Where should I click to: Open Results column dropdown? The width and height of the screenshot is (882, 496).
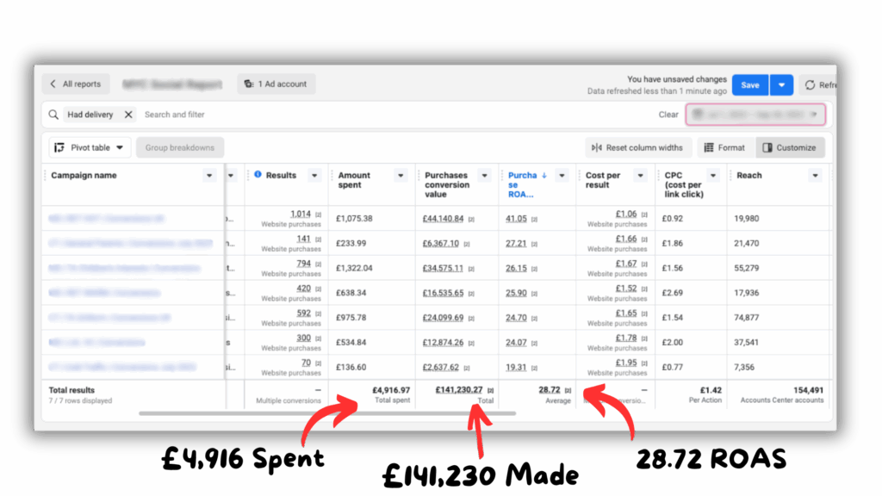(x=314, y=176)
